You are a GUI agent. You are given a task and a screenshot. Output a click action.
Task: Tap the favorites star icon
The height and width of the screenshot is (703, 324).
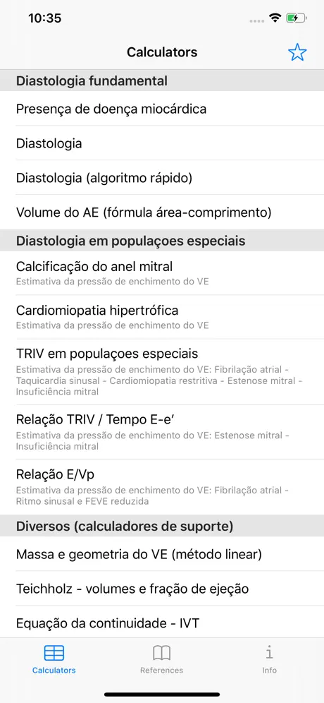point(297,52)
